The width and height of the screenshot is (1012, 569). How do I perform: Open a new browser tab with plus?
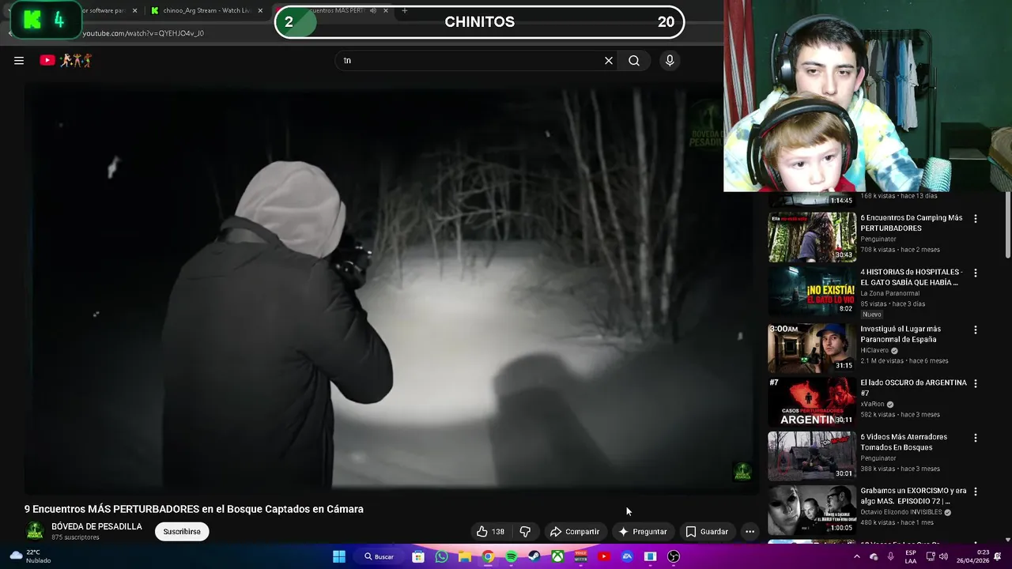point(404,11)
